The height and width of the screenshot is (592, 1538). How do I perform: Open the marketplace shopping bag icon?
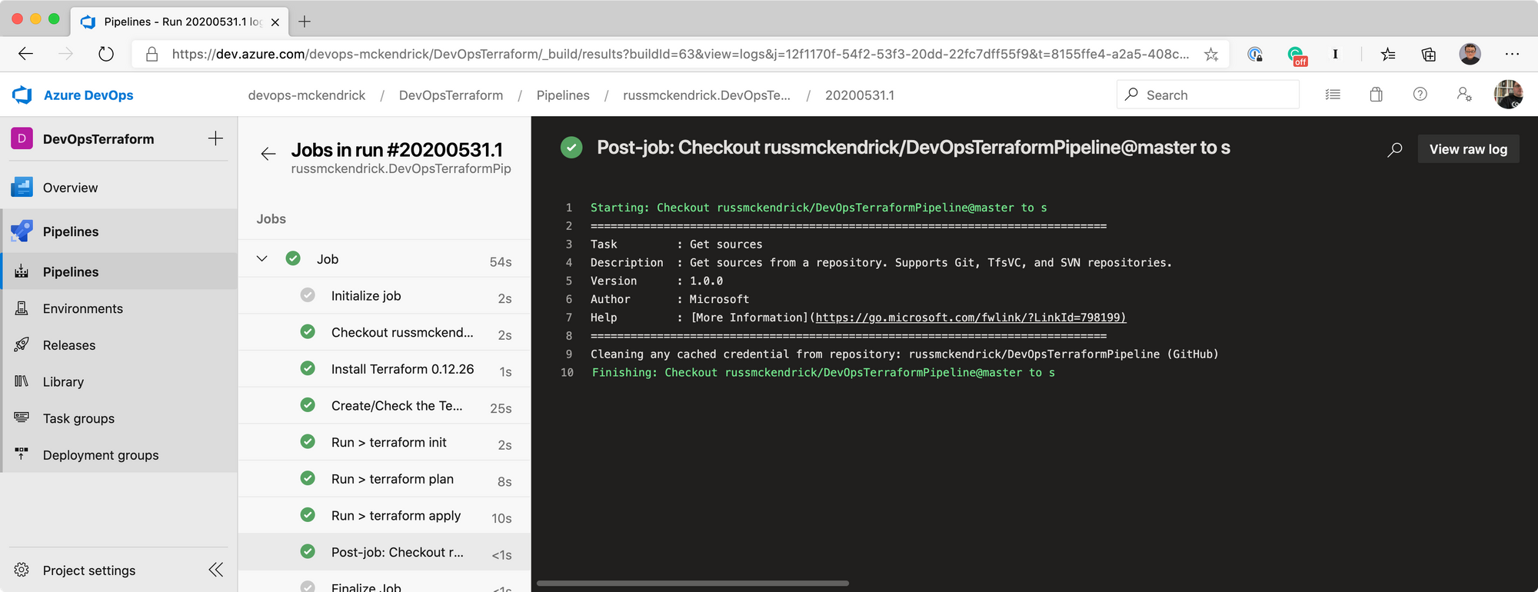coord(1377,95)
